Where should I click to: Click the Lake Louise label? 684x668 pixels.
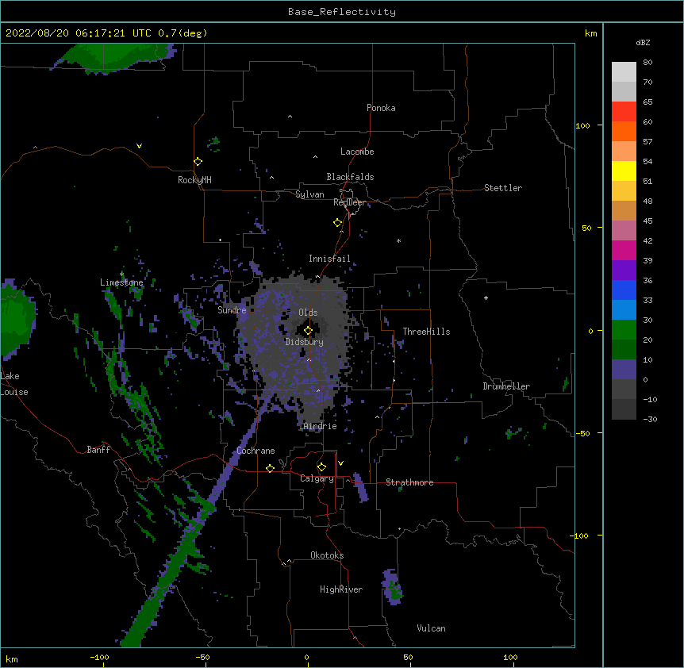tap(13, 384)
